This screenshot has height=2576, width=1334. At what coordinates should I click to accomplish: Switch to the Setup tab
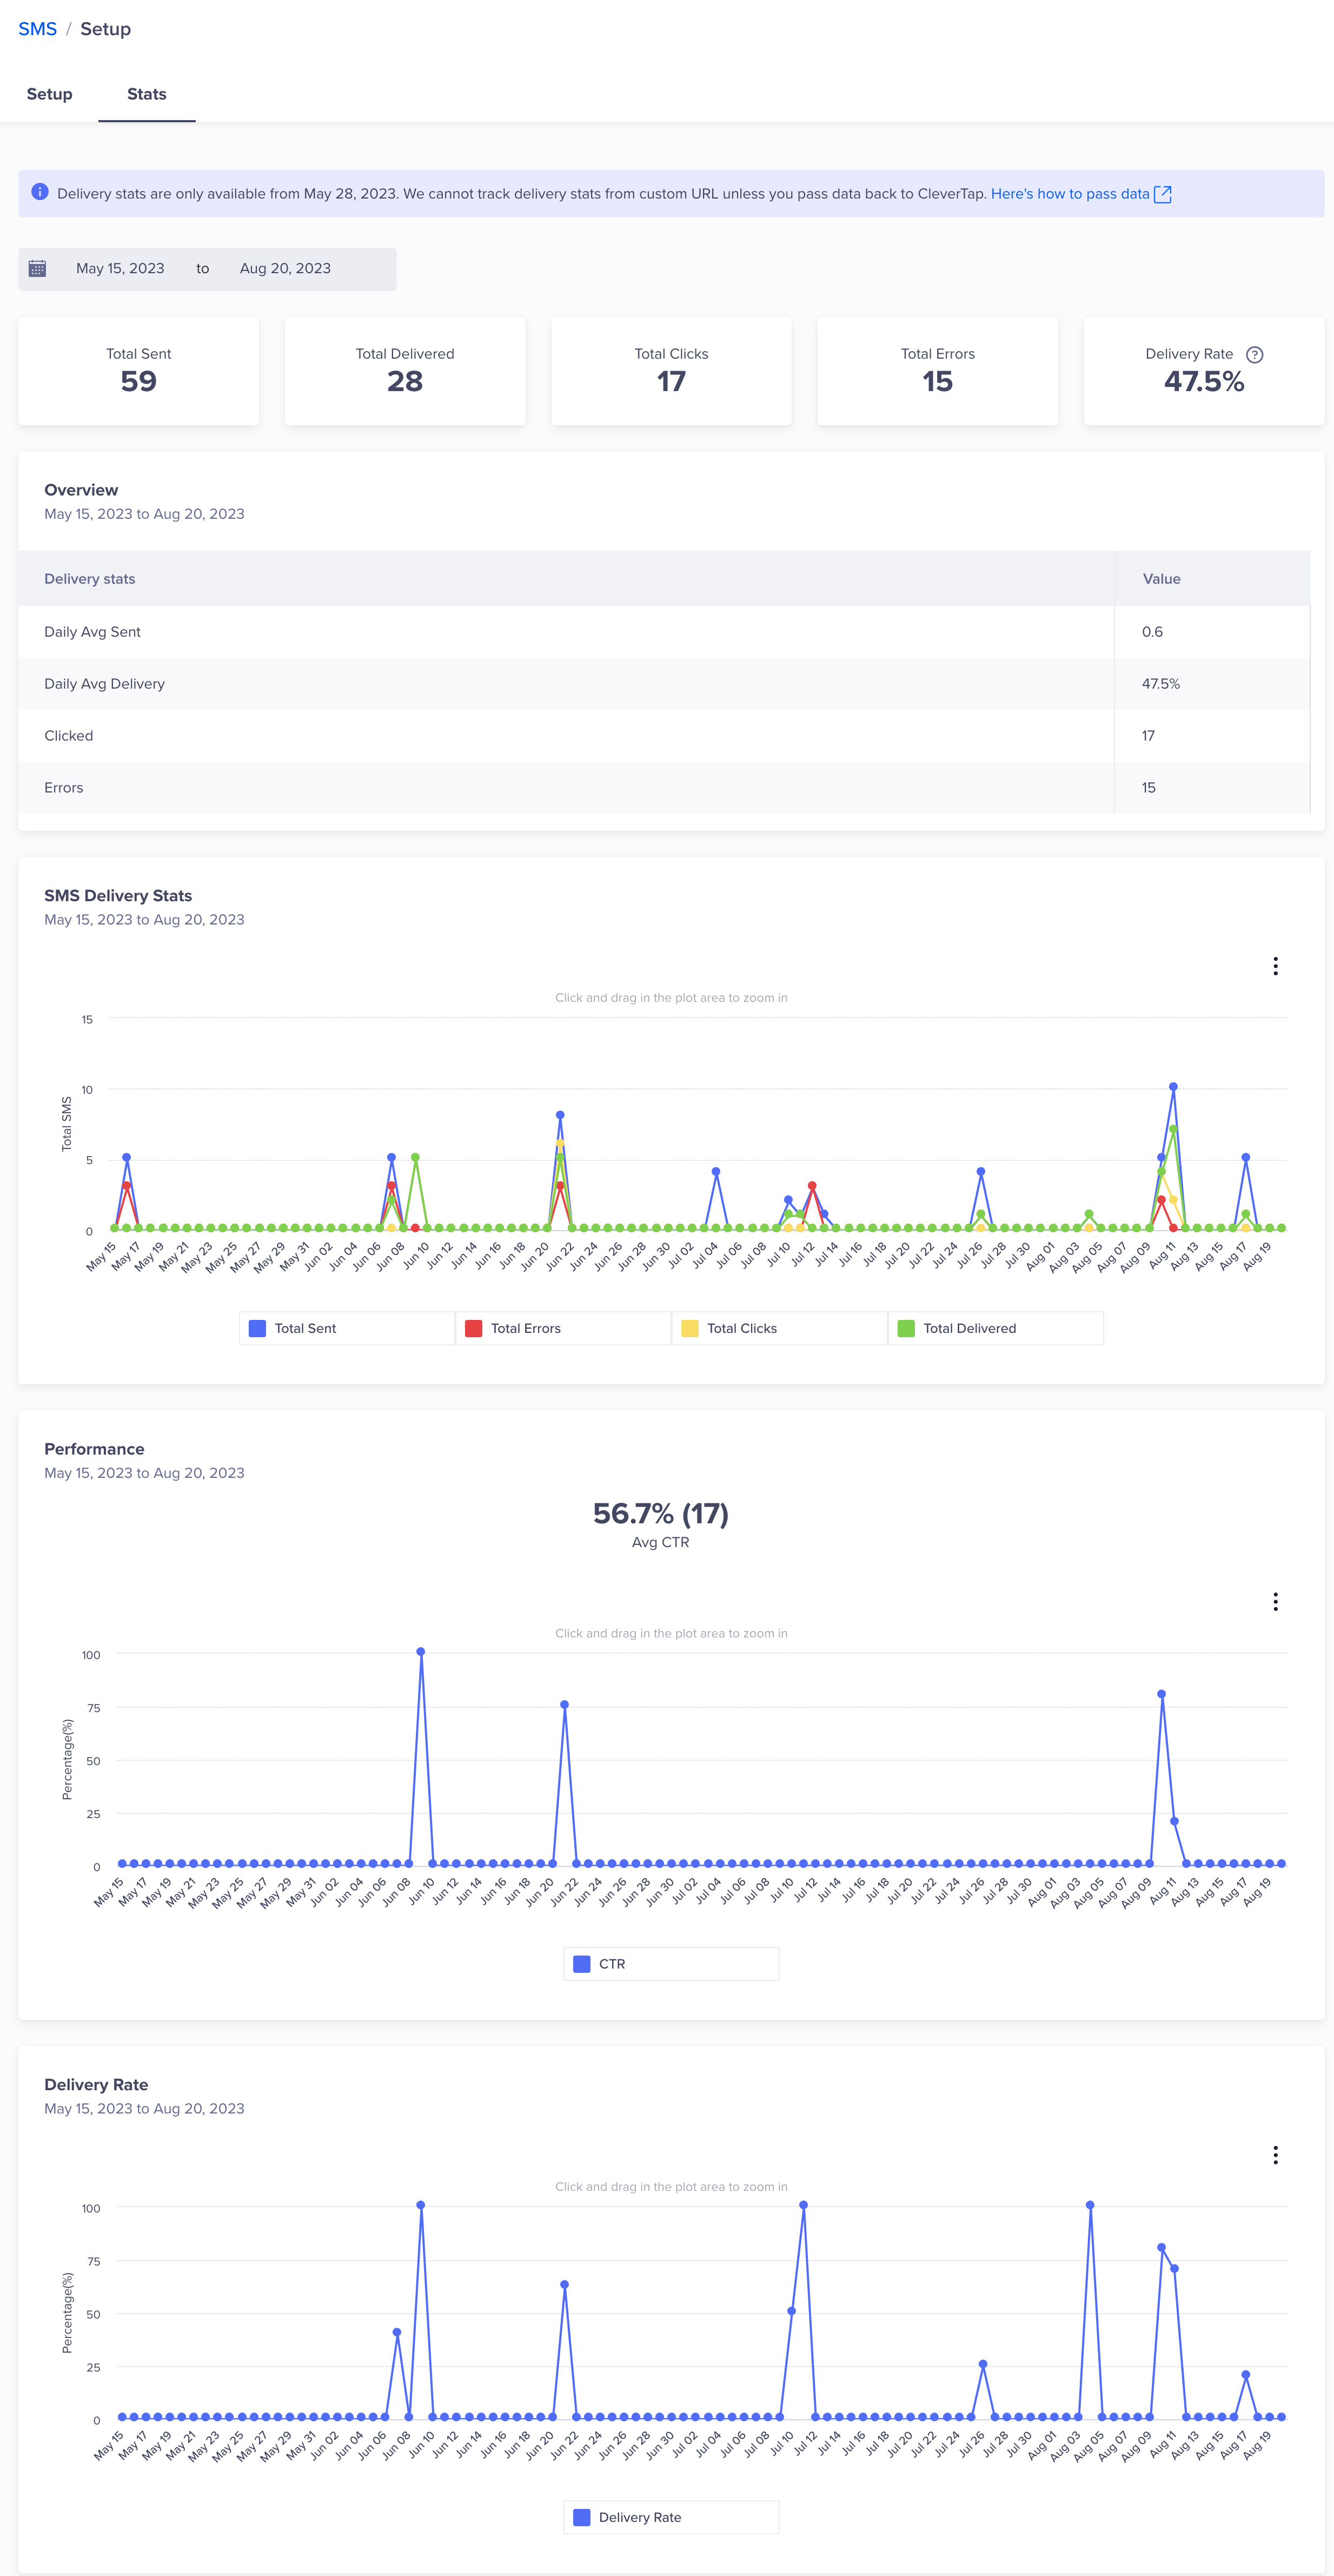(x=49, y=94)
